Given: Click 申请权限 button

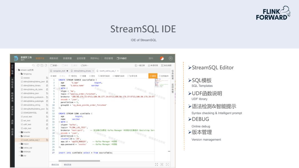Looking at the screenshot, I should 153,65.
